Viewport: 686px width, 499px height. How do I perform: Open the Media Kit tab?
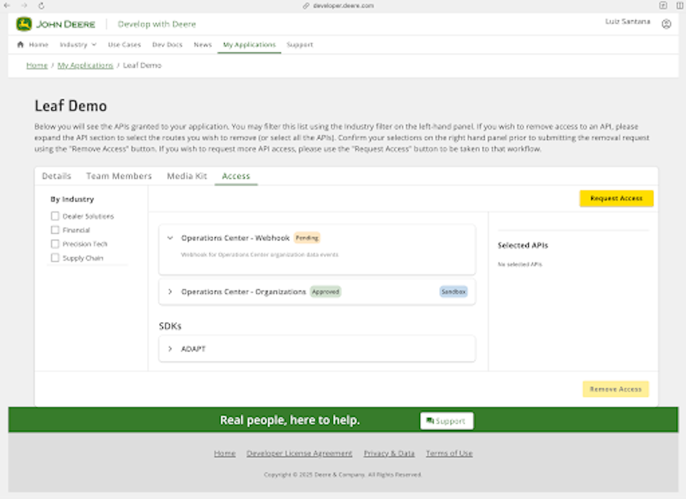[187, 176]
